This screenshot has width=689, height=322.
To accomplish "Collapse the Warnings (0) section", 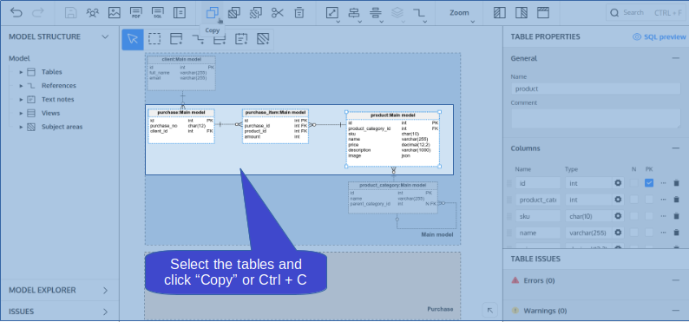I will 676,311.
